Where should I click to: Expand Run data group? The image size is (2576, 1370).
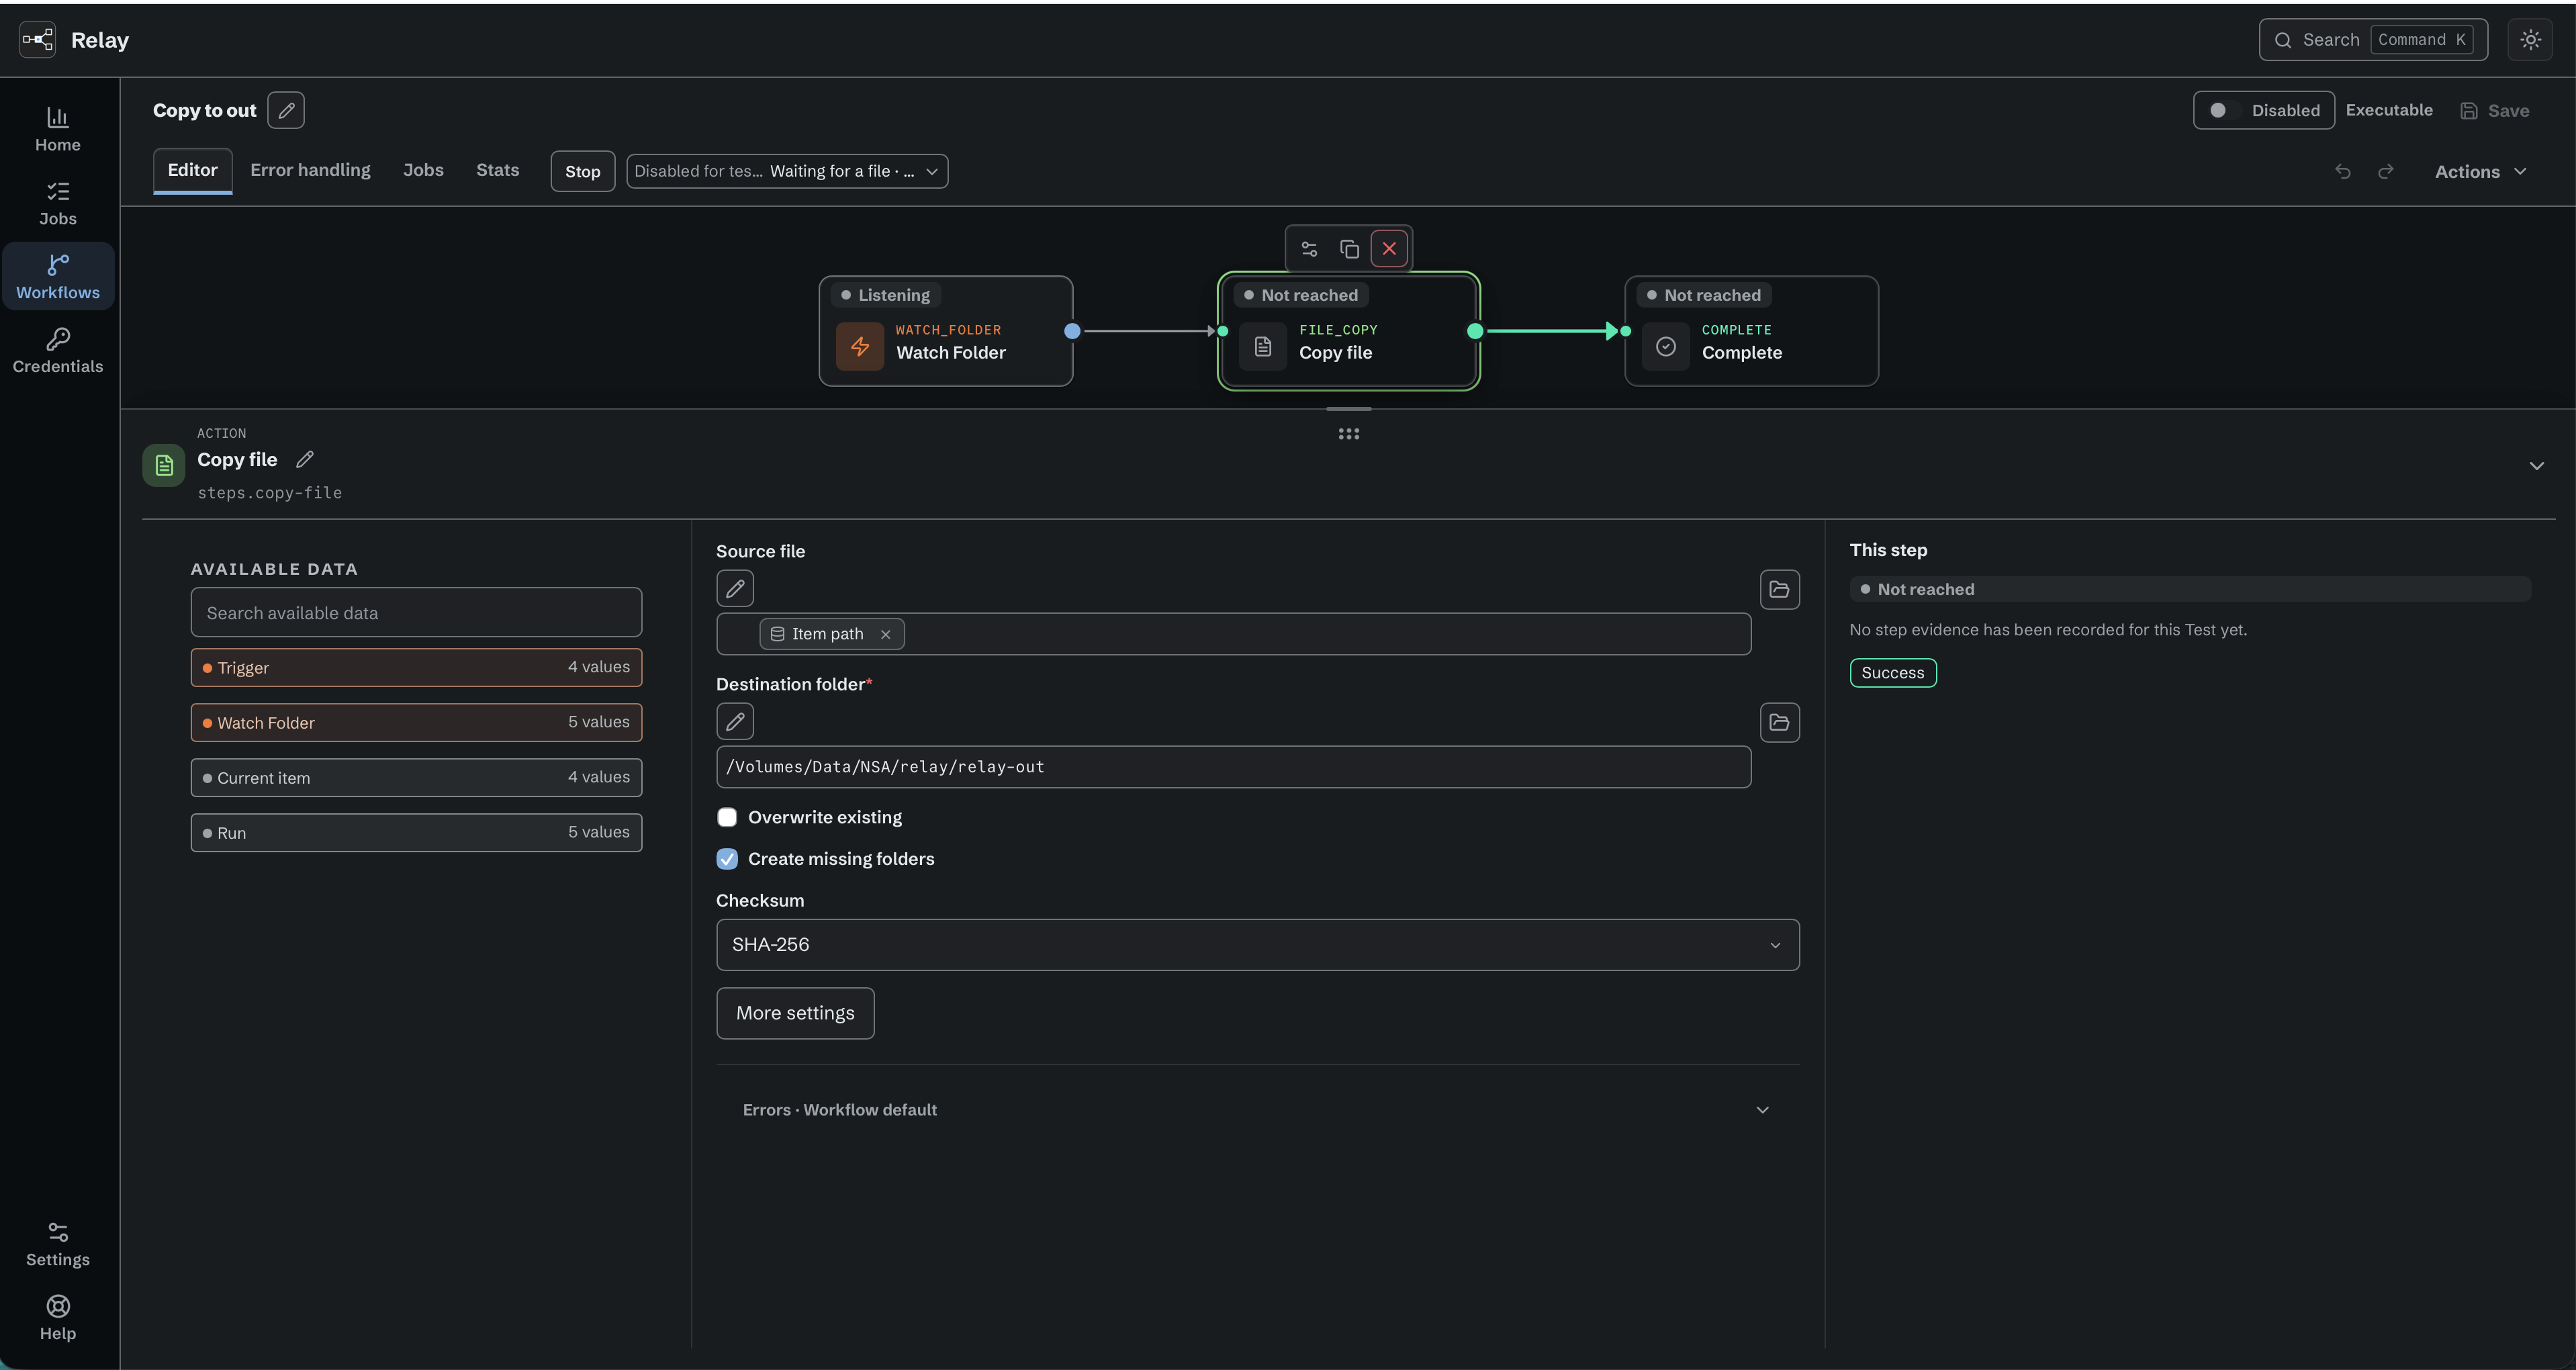[x=416, y=832]
